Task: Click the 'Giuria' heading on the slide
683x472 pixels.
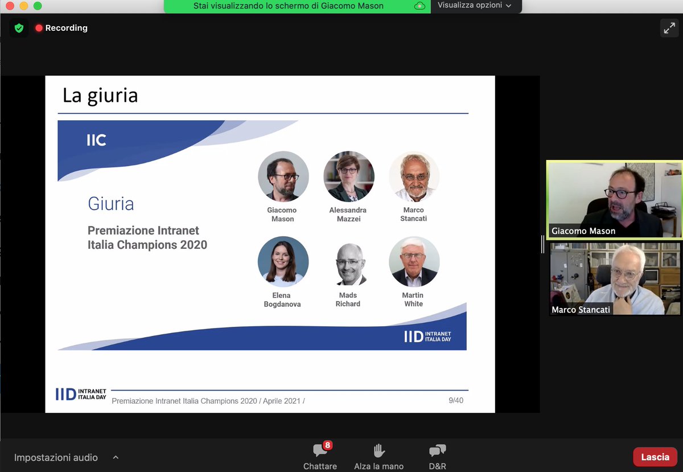Action: (x=111, y=203)
